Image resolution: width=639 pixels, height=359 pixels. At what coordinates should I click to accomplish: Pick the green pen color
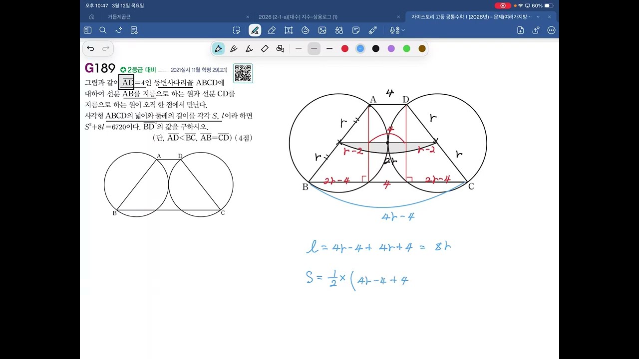pos(406,48)
